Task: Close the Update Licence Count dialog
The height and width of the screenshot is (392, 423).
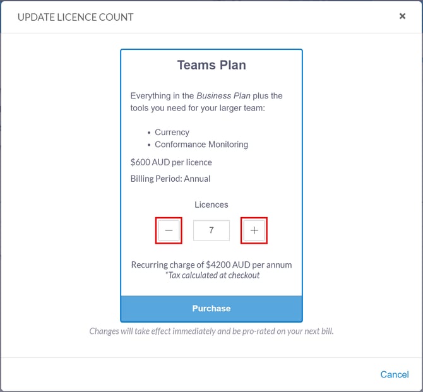Action: (x=402, y=16)
